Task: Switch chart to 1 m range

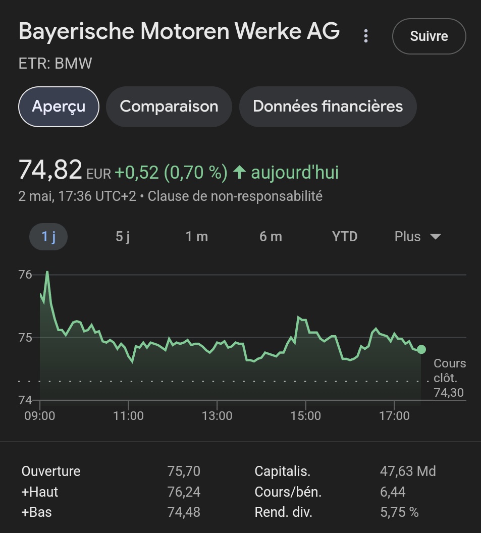Action: point(196,237)
